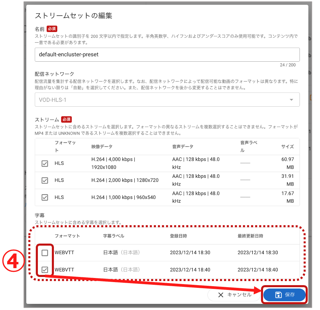The width and height of the screenshot is (320, 310).
Task: Click the X icon on the cancel button
Action: coord(221,295)
